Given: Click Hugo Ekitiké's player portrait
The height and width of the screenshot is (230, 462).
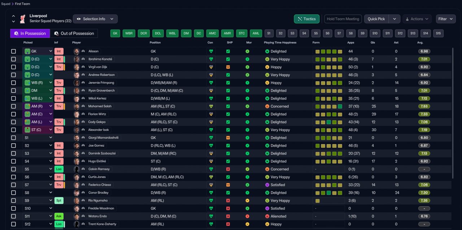Looking at the screenshot, I should (77, 161).
